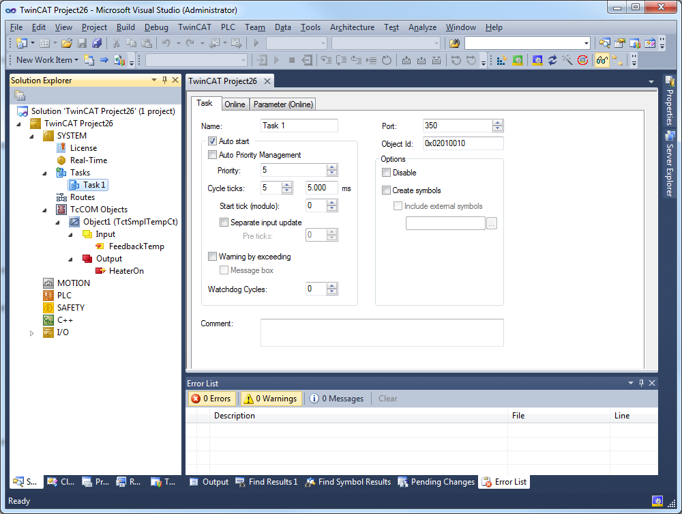Pin the Solution Explorer panel
This screenshot has width=682, height=514.
pyautogui.click(x=165, y=80)
